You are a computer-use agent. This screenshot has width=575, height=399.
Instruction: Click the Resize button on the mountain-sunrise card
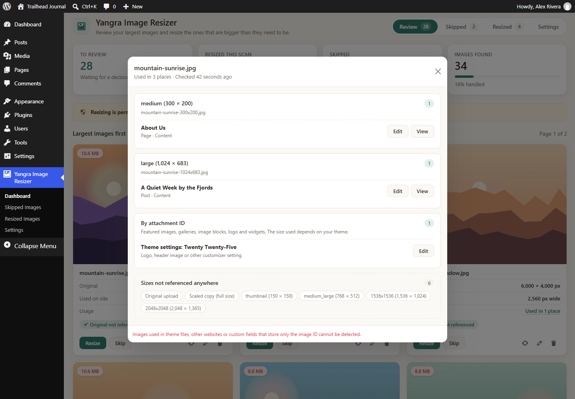[x=93, y=343]
